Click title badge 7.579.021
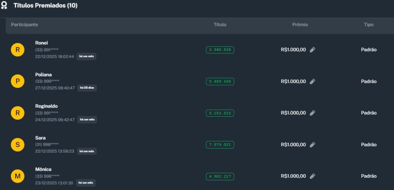Screen dimensions: 394x190 (x=220, y=145)
